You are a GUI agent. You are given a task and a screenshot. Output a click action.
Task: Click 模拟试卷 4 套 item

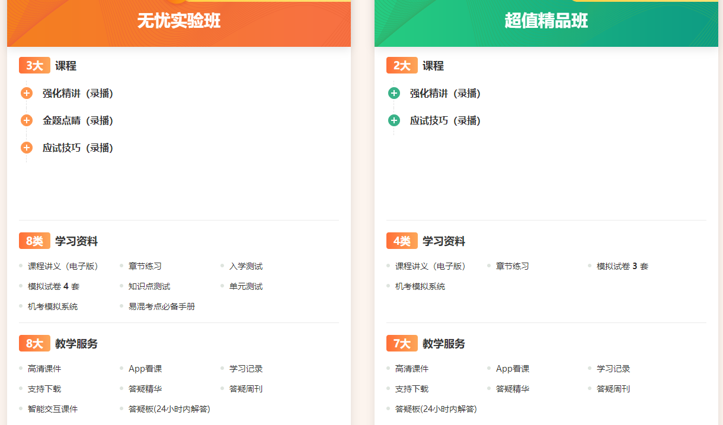(x=53, y=287)
